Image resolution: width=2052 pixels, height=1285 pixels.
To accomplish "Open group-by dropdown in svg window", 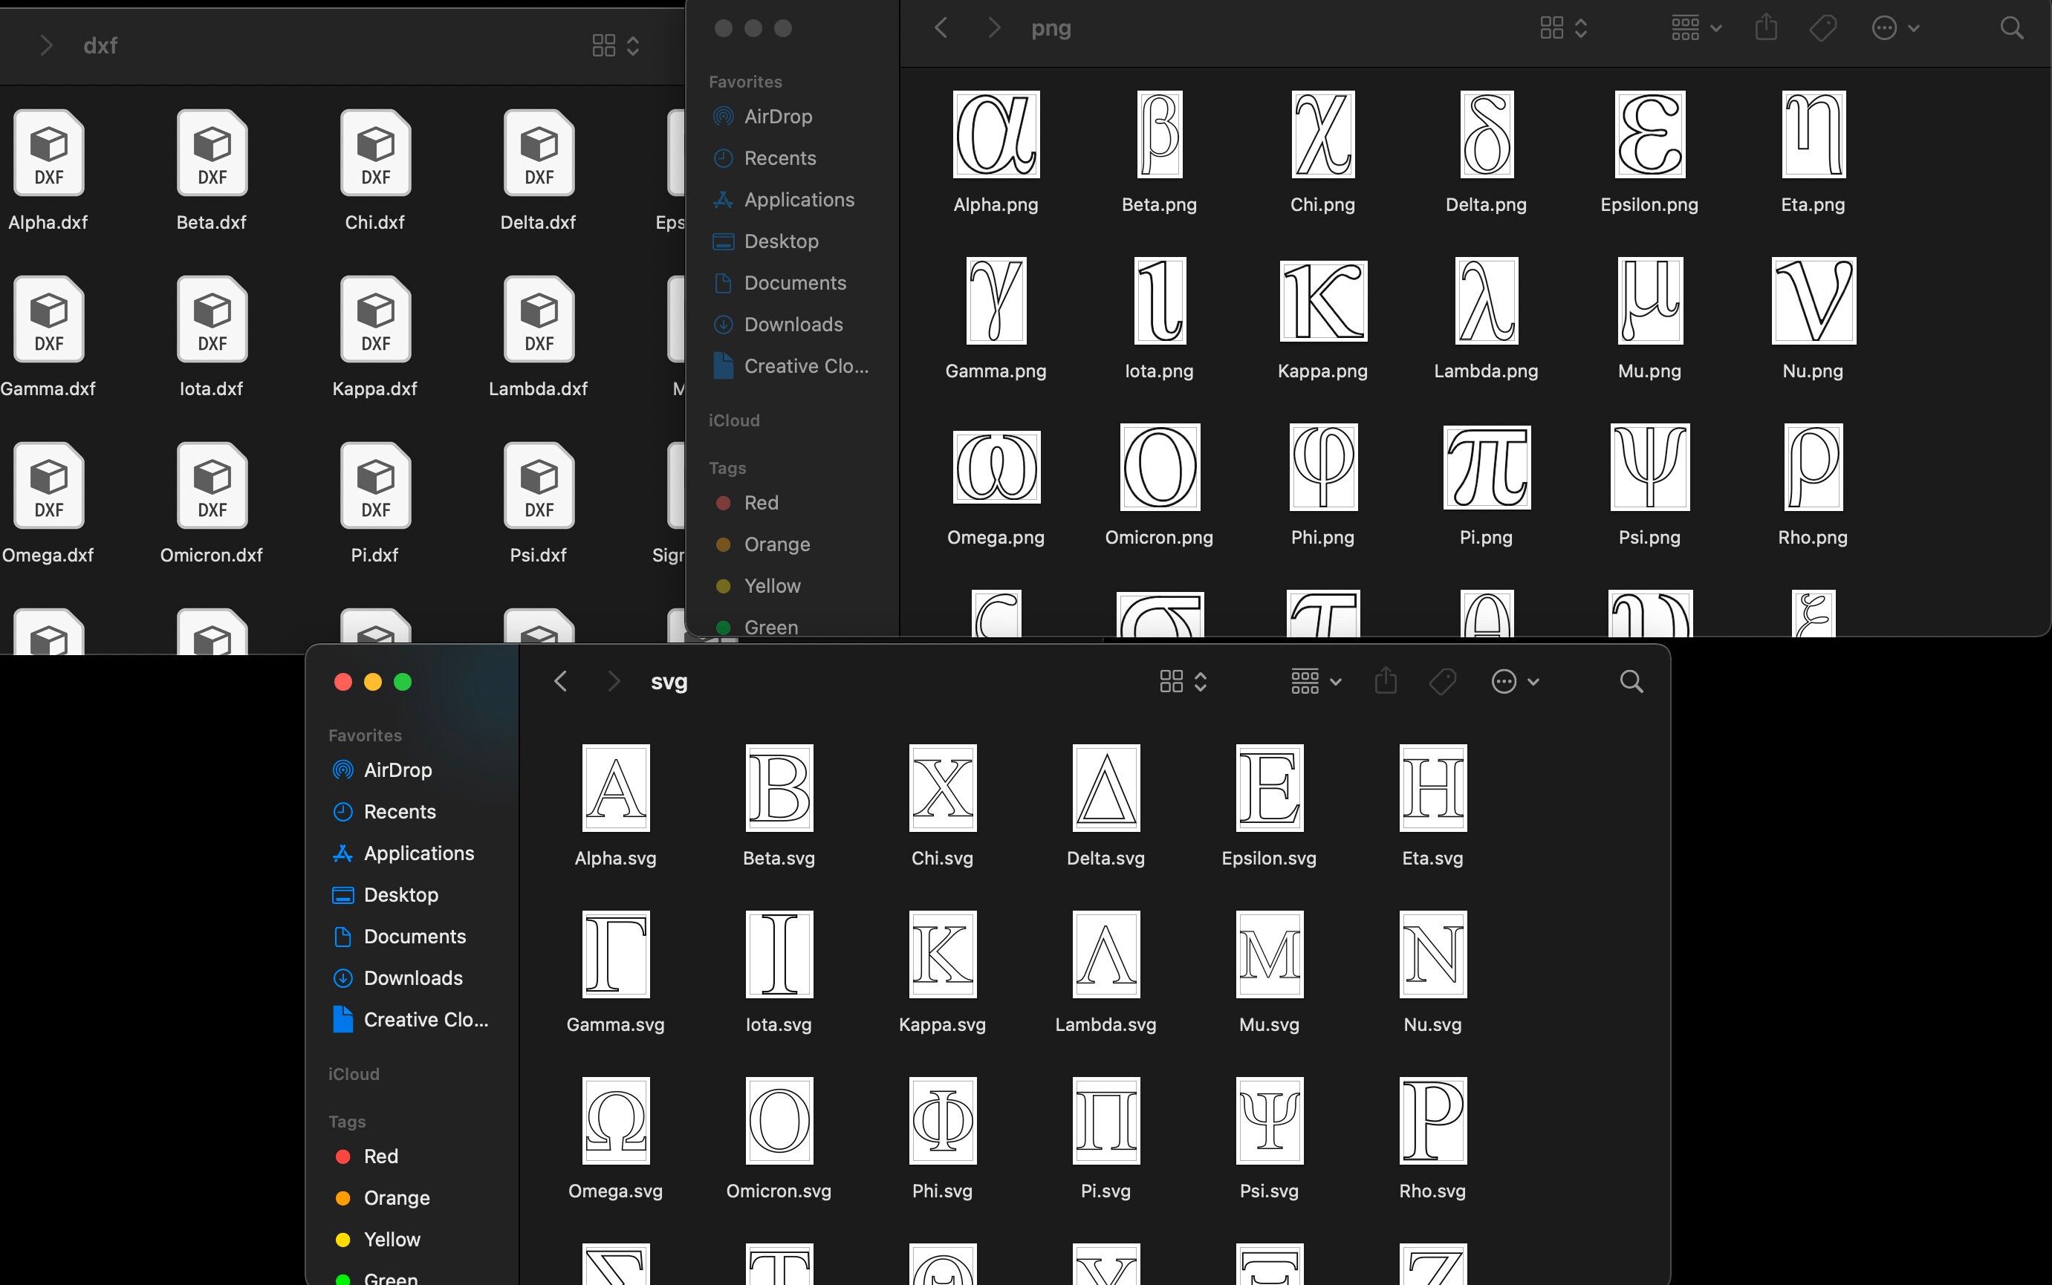I will 1316,682.
